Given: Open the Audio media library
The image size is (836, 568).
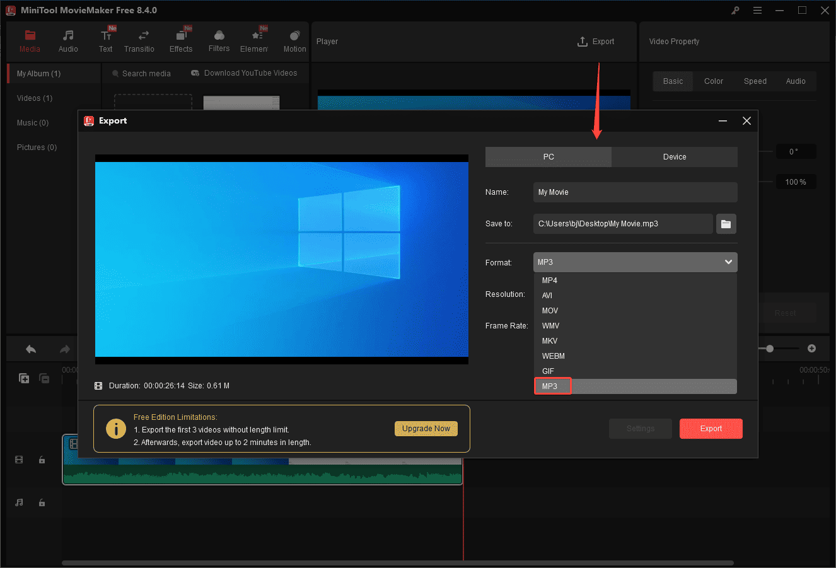Looking at the screenshot, I should click(67, 40).
